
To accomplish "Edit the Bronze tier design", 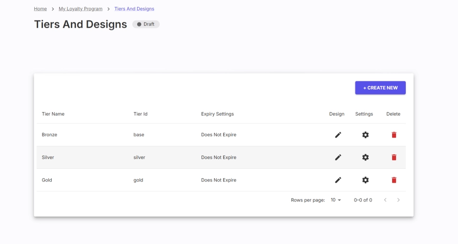I will pos(338,135).
